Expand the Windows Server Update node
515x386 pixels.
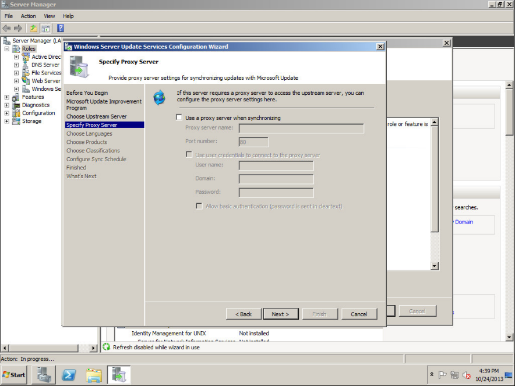point(16,89)
